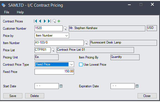Go to previous contract price record
The image size is (160, 102).
40,21
